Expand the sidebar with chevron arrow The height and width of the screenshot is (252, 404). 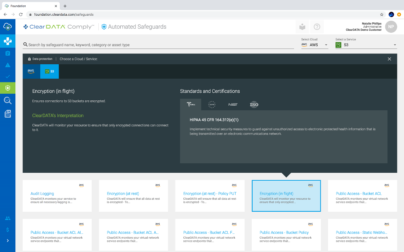8,241
